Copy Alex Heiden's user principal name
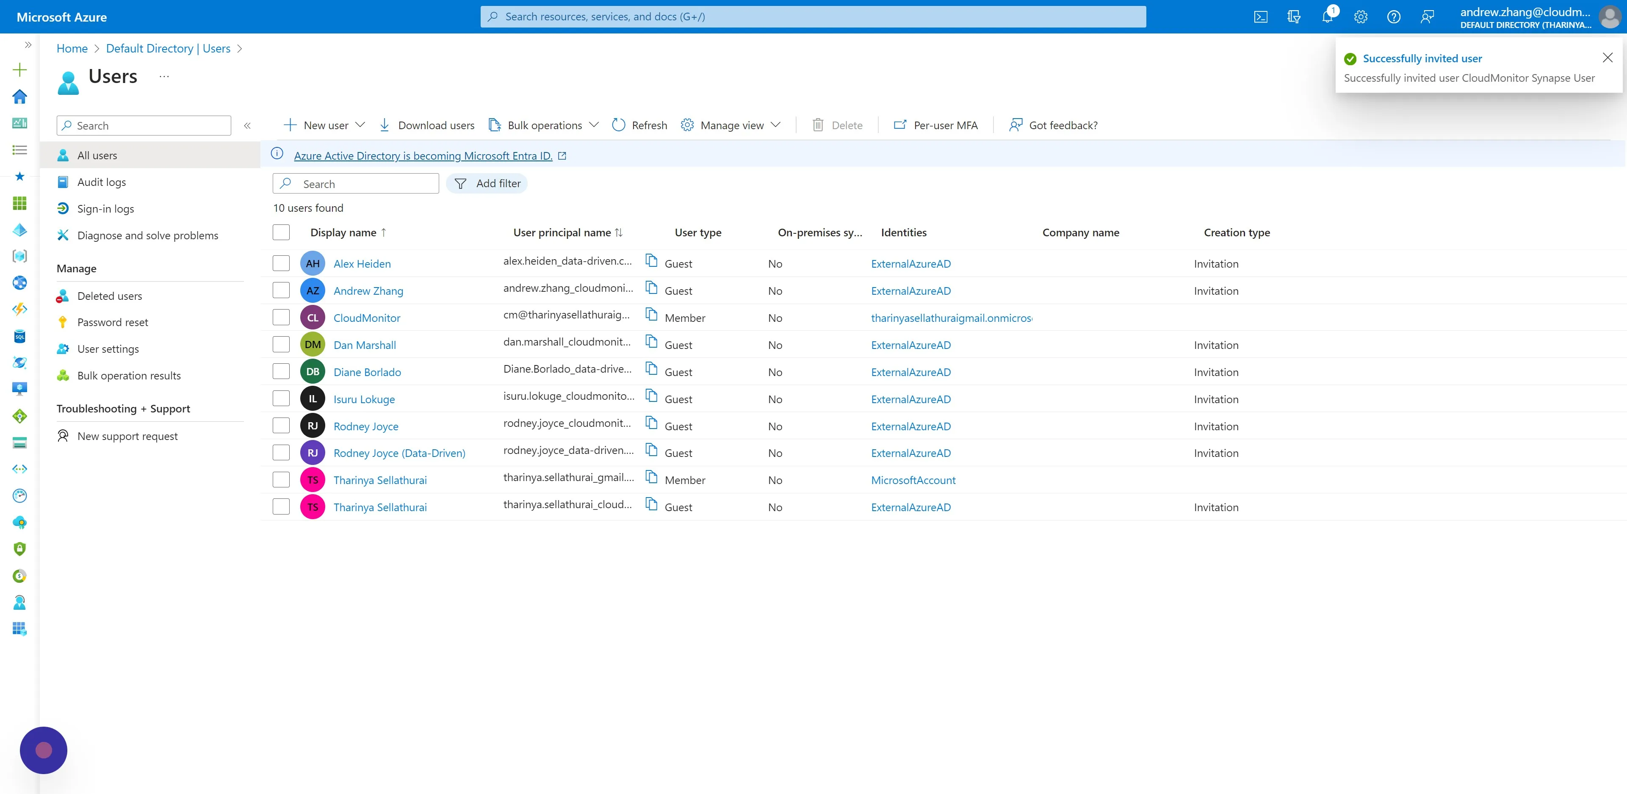This screenshot has height=794, width=1627. point(651,260)
